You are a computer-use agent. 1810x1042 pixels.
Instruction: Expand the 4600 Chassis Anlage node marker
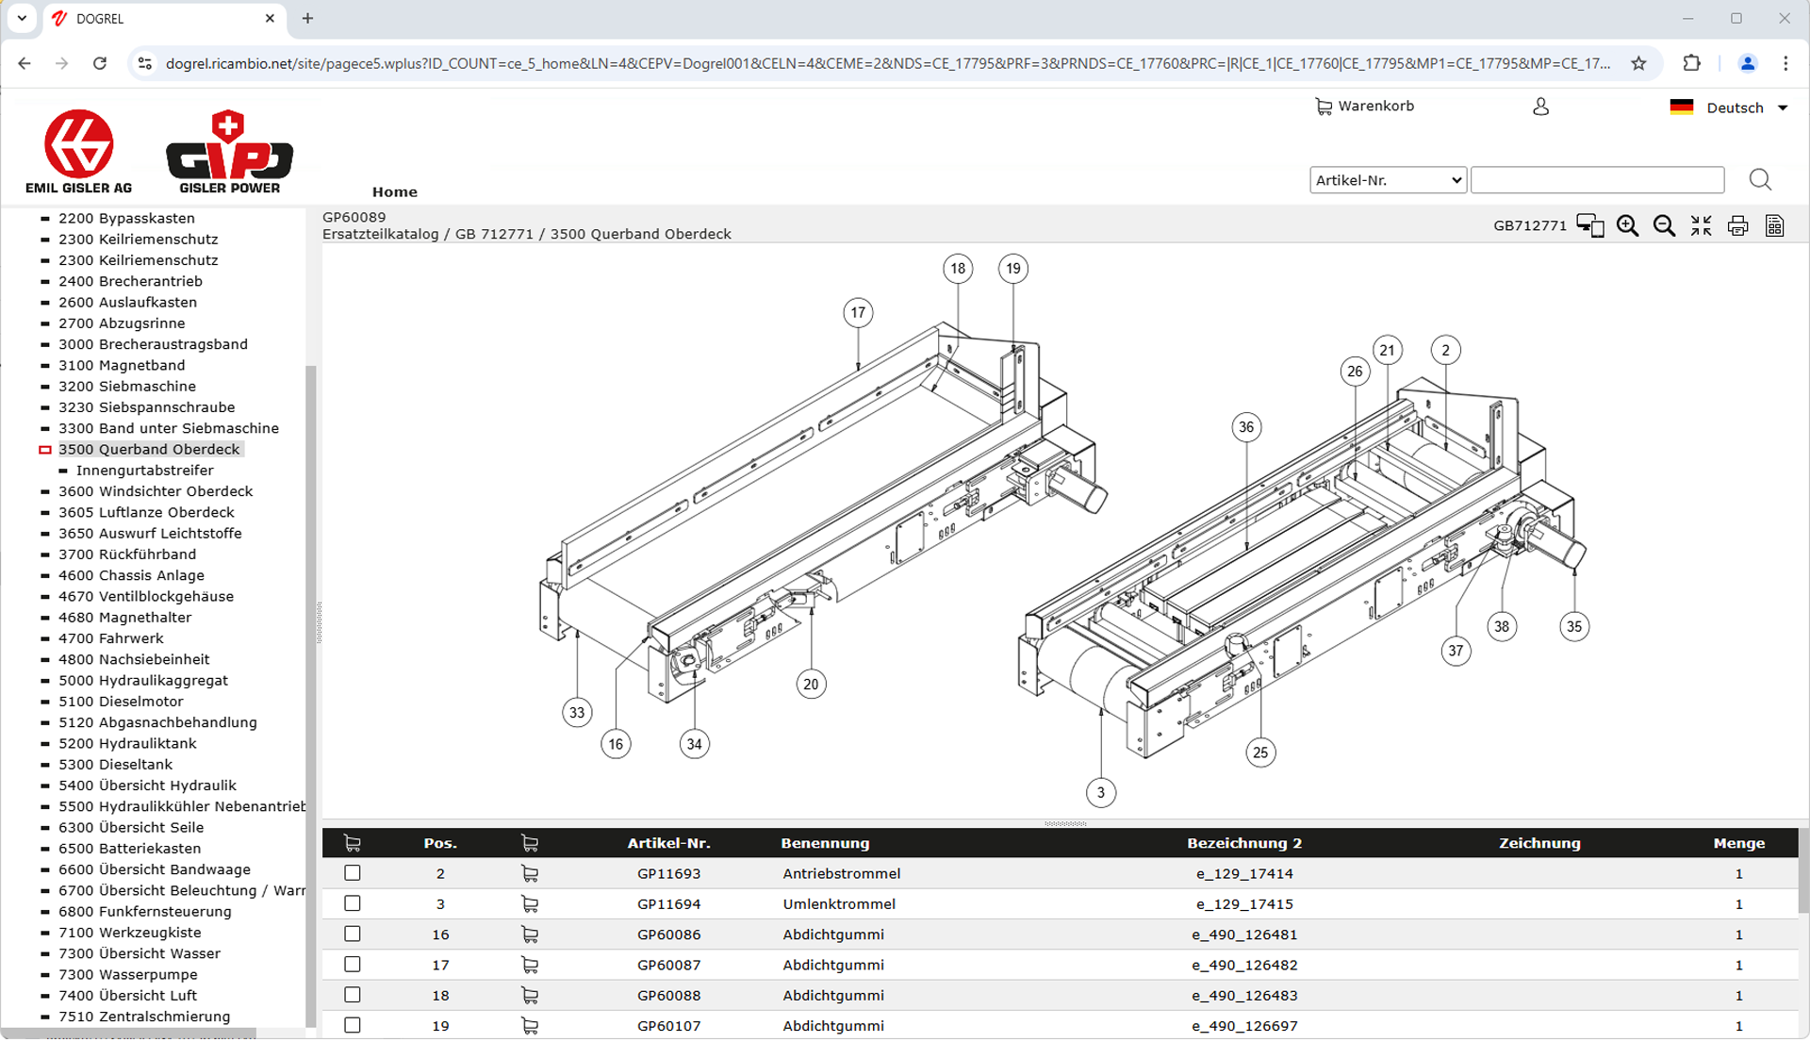pyautogui.click(x=44, y=576)
